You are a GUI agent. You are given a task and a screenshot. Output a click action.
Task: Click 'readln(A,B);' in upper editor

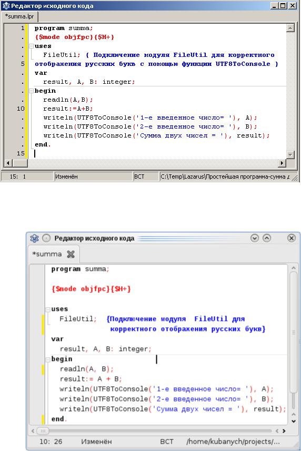point(68,100)
